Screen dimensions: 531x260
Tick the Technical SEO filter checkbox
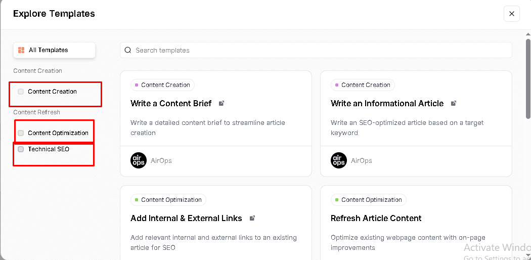point(21,149)
